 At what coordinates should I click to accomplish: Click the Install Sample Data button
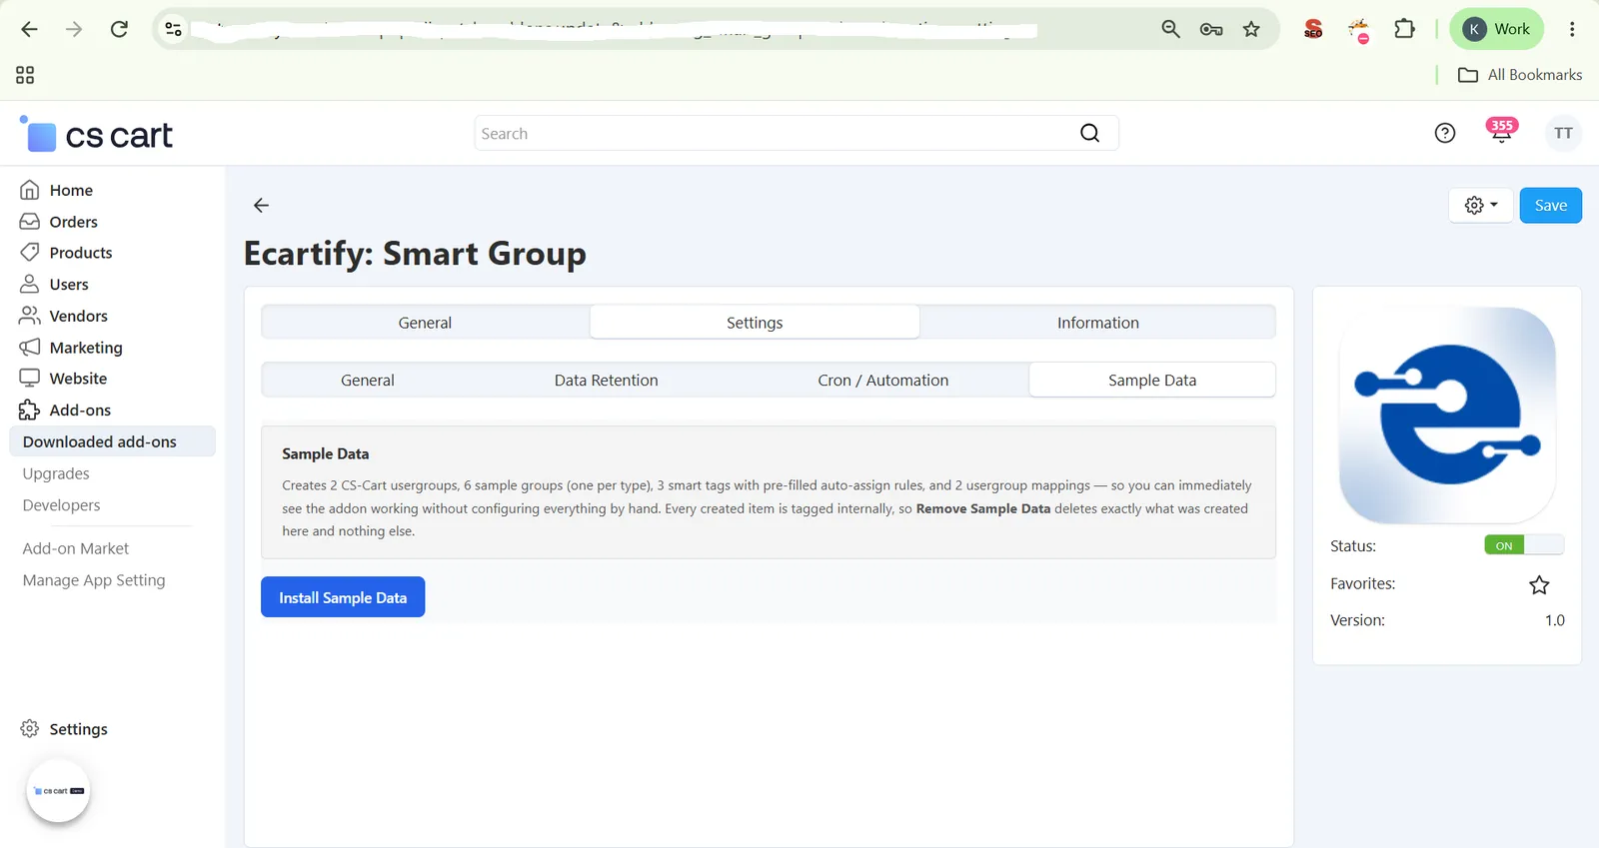point(343,597)
